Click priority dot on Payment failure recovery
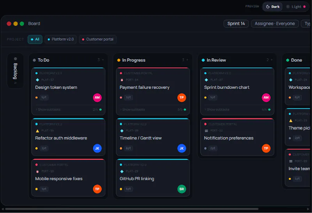 tap(121, 98)
